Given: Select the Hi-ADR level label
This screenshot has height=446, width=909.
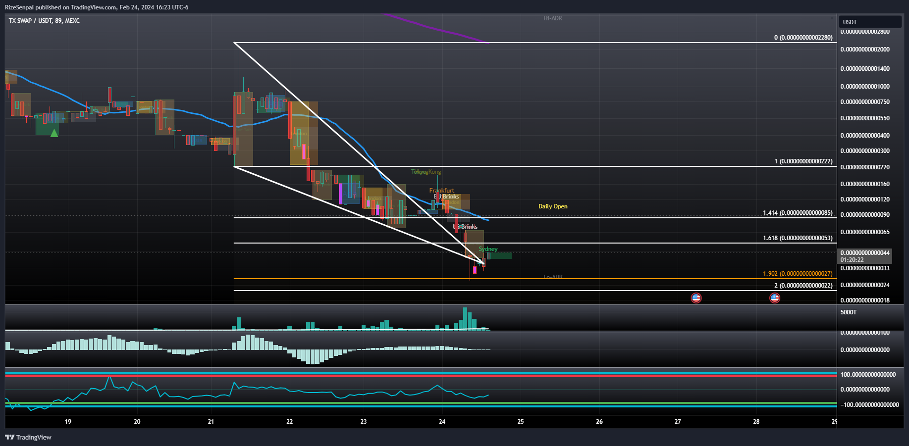Looking at the screenshot, I should 553,18.
